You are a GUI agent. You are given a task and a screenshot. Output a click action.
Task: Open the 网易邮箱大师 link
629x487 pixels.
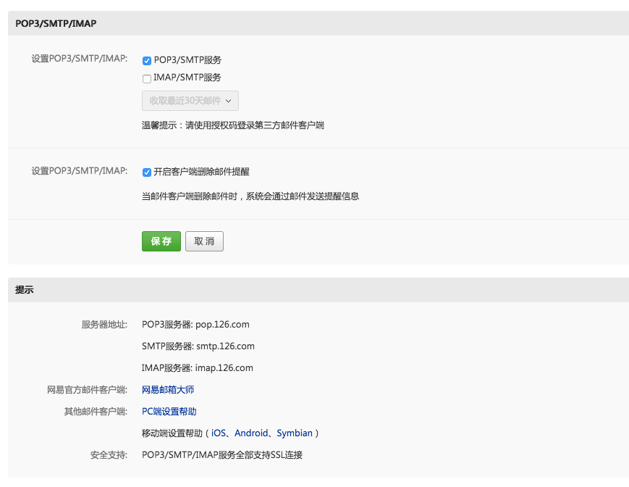(x=168, y=389)
